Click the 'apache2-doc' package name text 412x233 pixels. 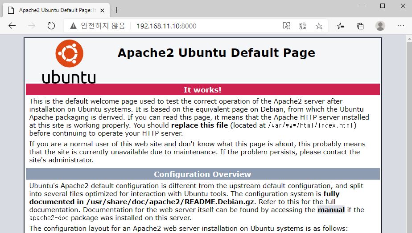[49, 218]
